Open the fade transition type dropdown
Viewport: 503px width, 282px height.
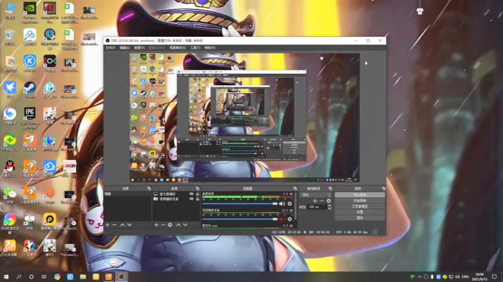coord(316,195)
